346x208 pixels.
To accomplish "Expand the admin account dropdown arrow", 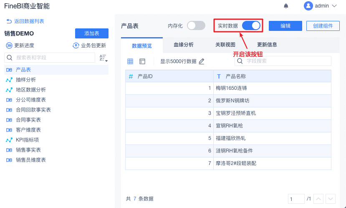I will pyautogui.click(x=334, y=6).
